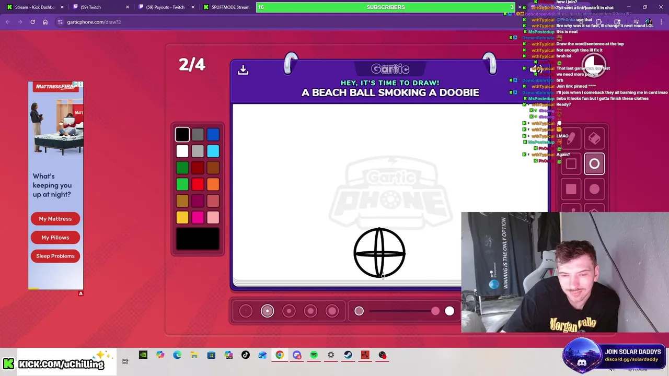Open Task View on taskbar
Screen dimensions: 669x376
(125, 361)
